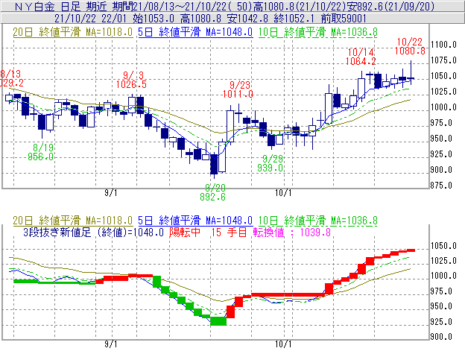Click the 1100.0 price tick on the upper axis

tap(446, 45)
